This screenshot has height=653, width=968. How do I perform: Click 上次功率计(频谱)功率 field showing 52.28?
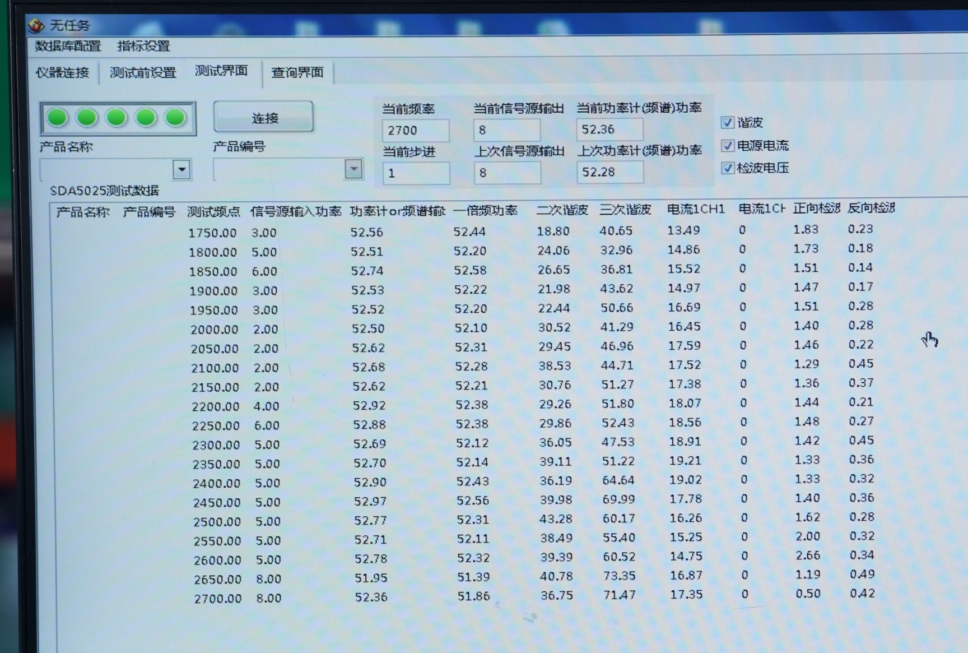pos(611,172)
